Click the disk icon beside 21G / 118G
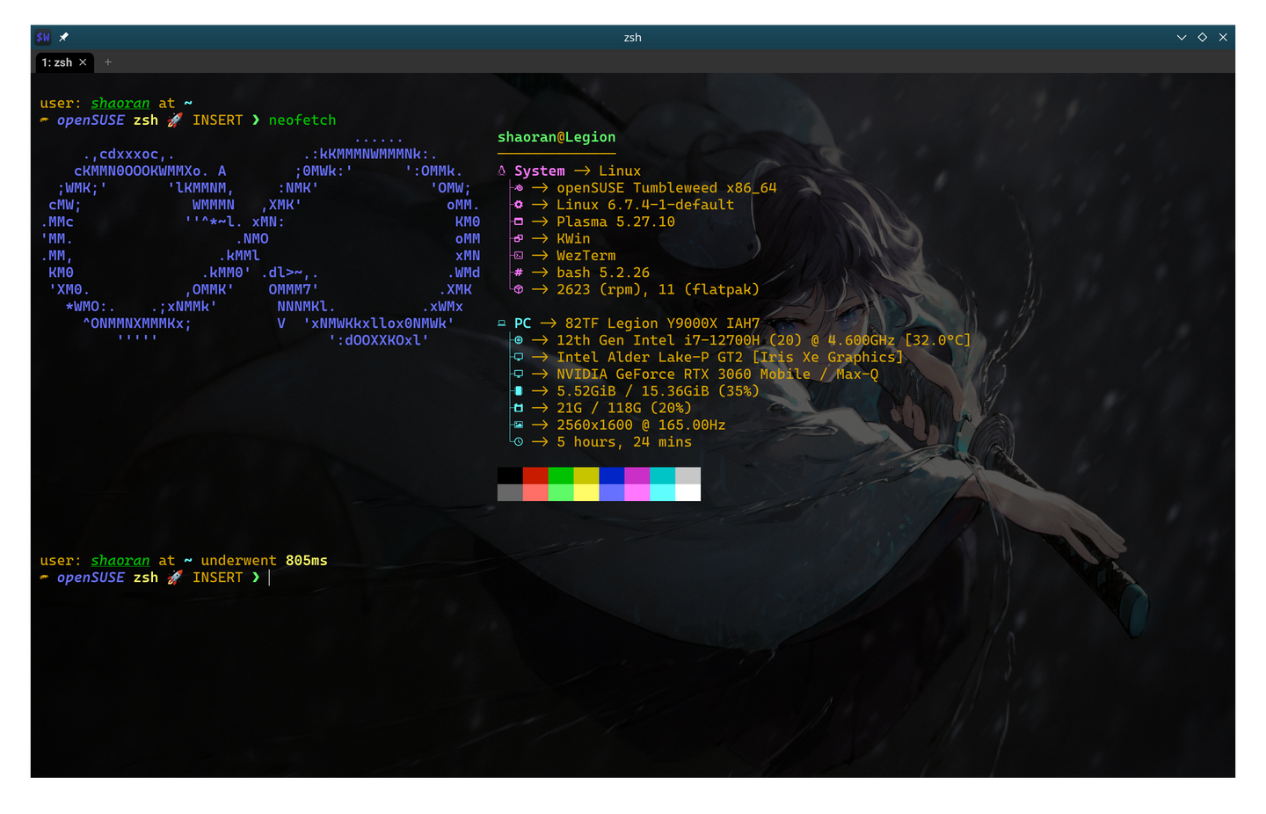1266x814 pixels. pyautogui.click(x=519, y=408)
